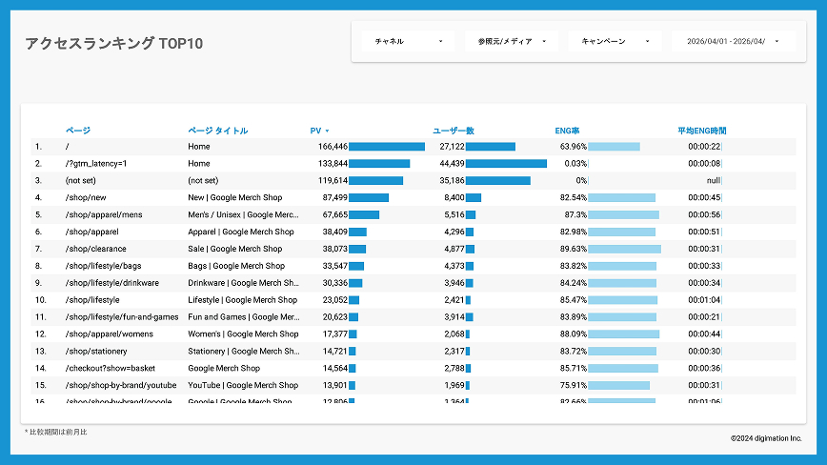The height and width of the screenshot is (465, 827).
Task: Click the Sale | Google Merch Shop title
Action: coord(235,249)
